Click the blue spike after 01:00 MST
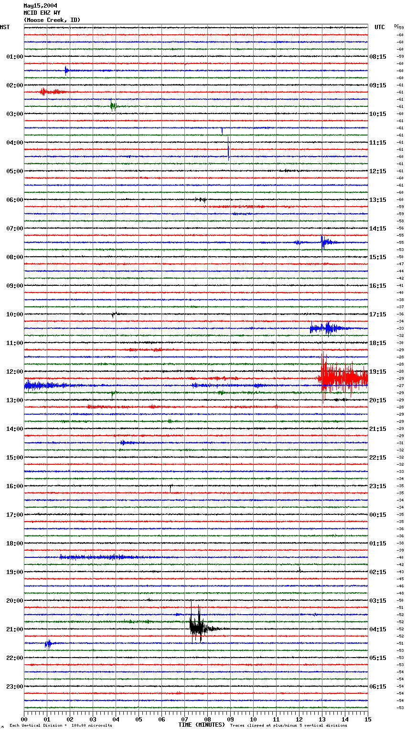Viewport: 406px width, 732px height. click(67, 71)
